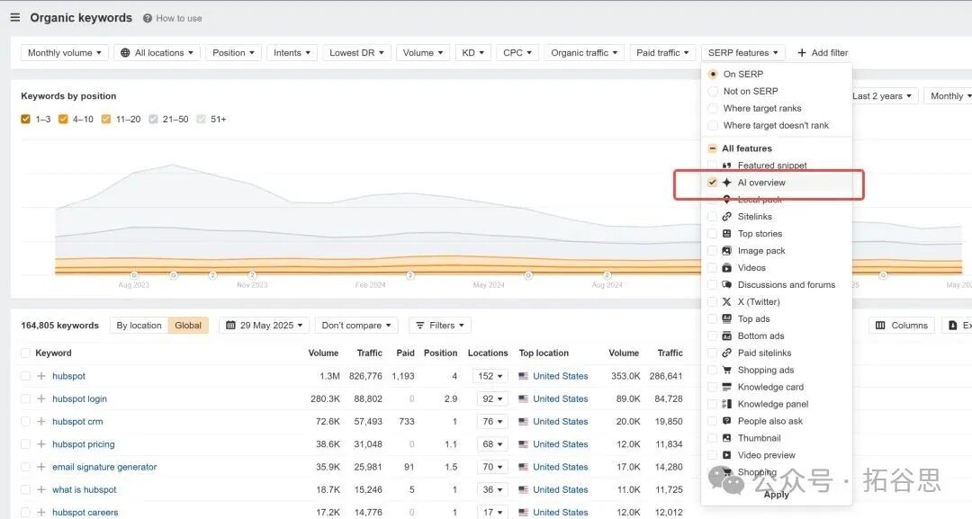Click the Top ads icon
Image resolution: width=972 pixels, height=519 pixels.
726,319
